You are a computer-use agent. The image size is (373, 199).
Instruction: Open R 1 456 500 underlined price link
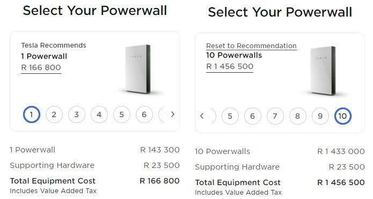pos(230,67)
